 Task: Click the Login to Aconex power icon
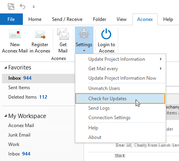(106, 34)
